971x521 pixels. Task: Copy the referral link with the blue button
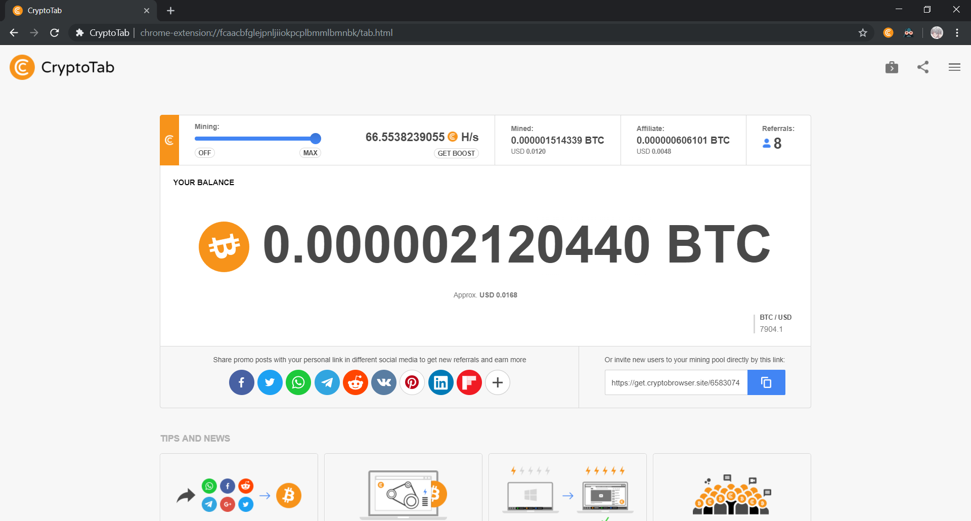pyautogui.click(x=766, y=382)
